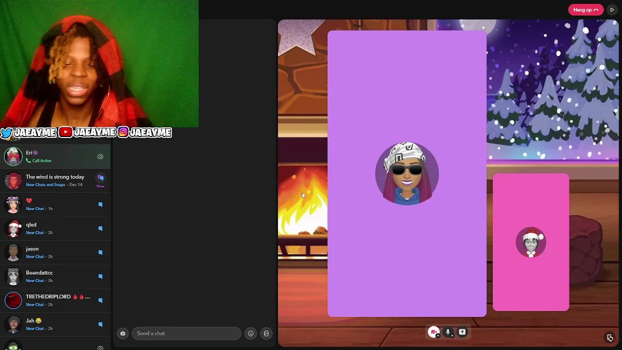Click blue chat icon on Jah row

101,324
